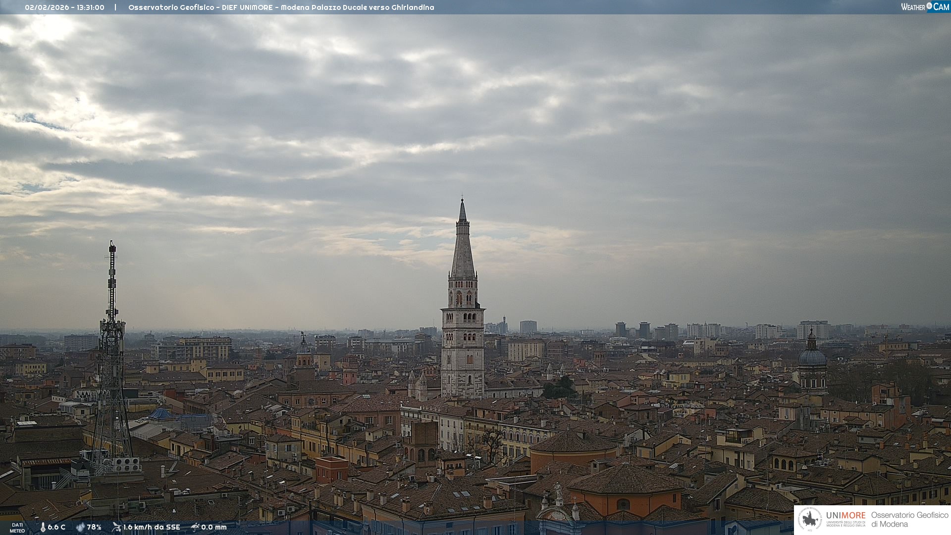Viewport: 951px width, 535px height.
Task: Click the blue church dome on right
Action: (x=812, y=357)
